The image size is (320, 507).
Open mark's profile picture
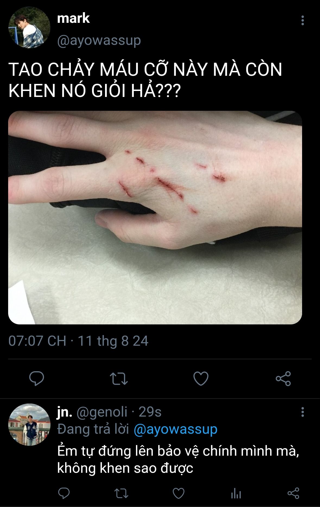point(29,27)
